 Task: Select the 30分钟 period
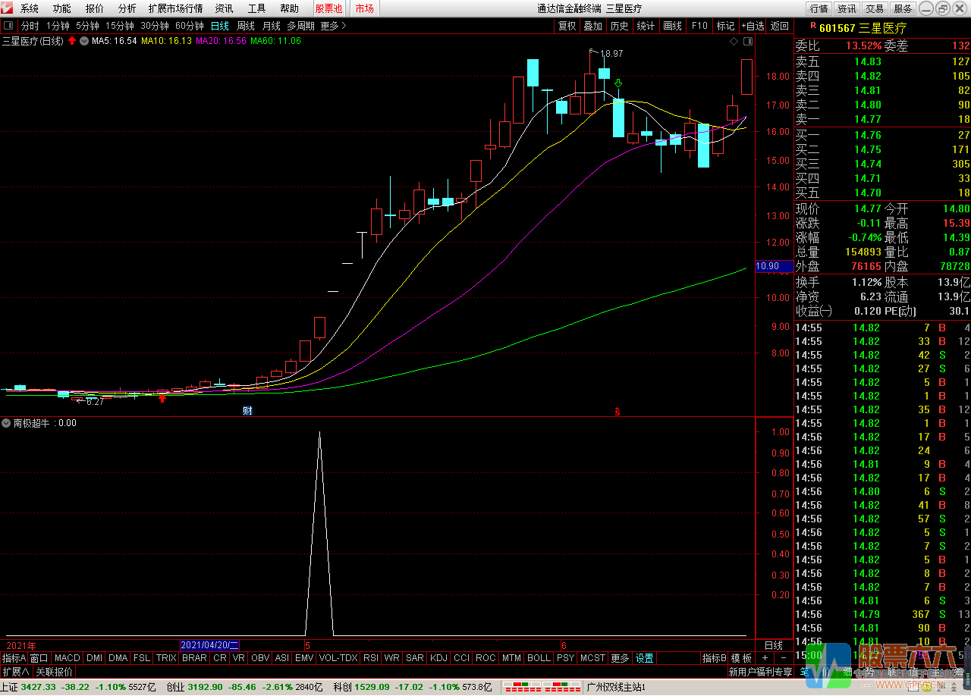tap(155, 26)
